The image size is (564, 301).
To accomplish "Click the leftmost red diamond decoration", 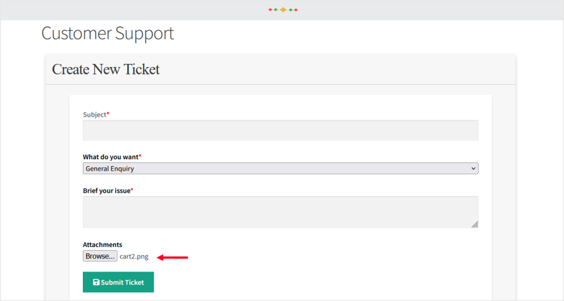I will click(270, 10).
